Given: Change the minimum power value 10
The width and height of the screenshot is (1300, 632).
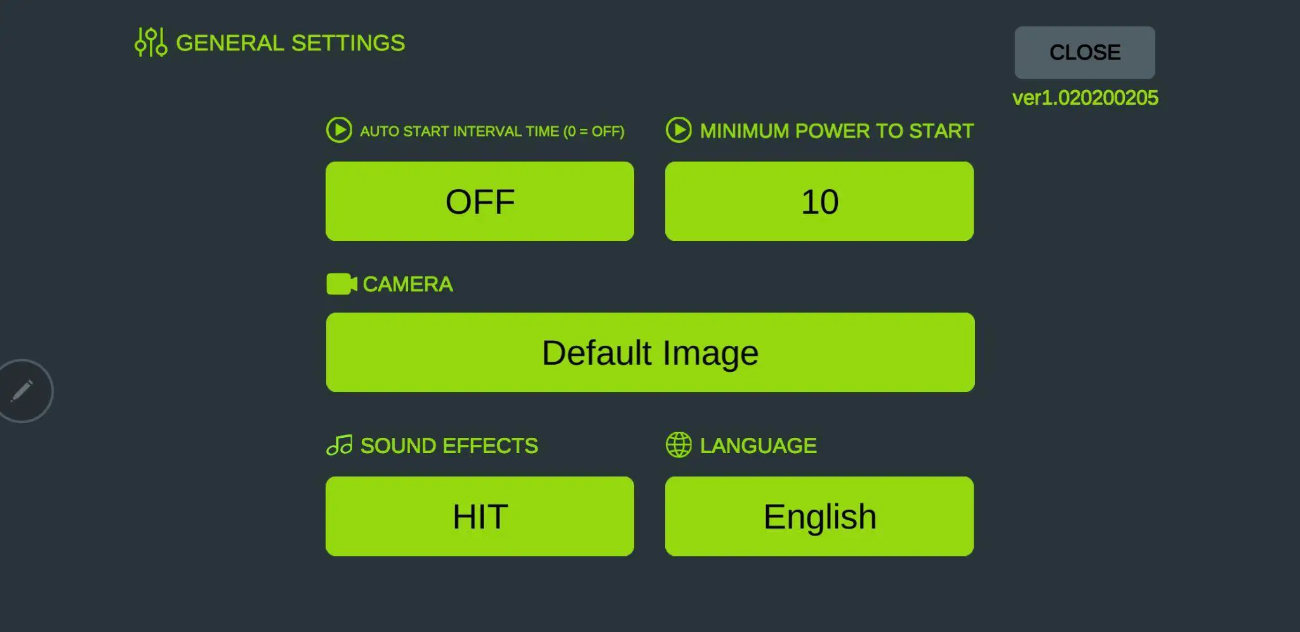Looking at the screenshot, I should click(x=819, y=201).
